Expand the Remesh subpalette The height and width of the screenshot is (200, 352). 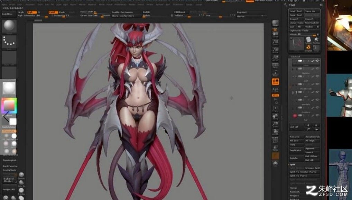point(295,192)
